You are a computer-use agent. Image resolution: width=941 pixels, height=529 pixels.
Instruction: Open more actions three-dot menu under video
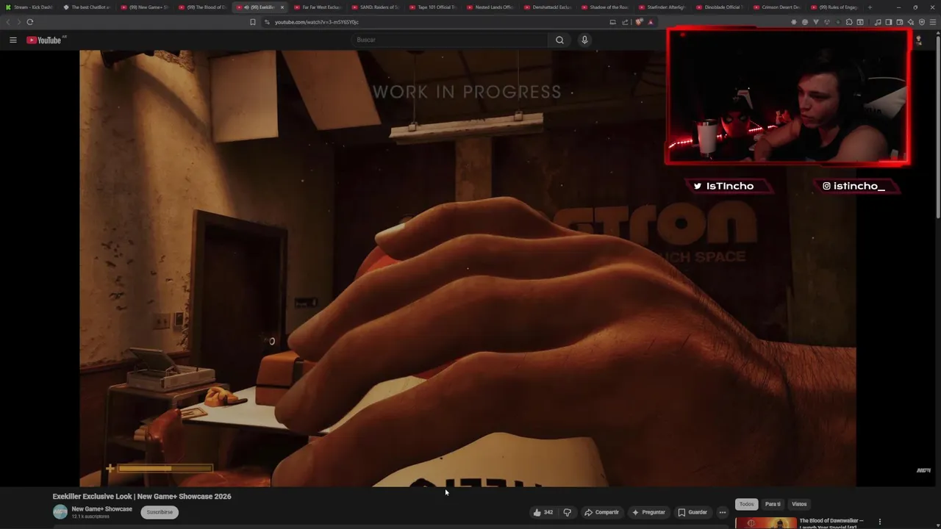click(723, 512)
